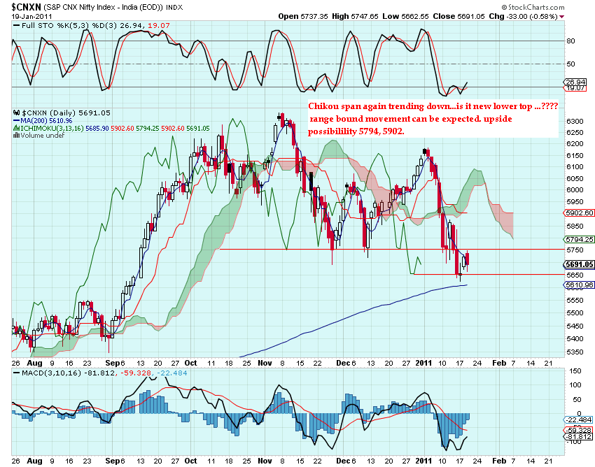
Task: Click the 5902.60 red price tag on right axis
Action: click(x=580, y=213)
